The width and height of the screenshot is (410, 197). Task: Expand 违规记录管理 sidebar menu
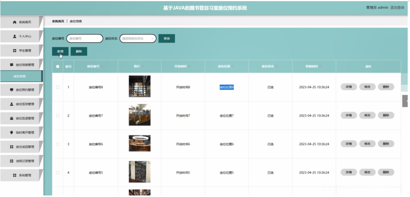point(21,161)
